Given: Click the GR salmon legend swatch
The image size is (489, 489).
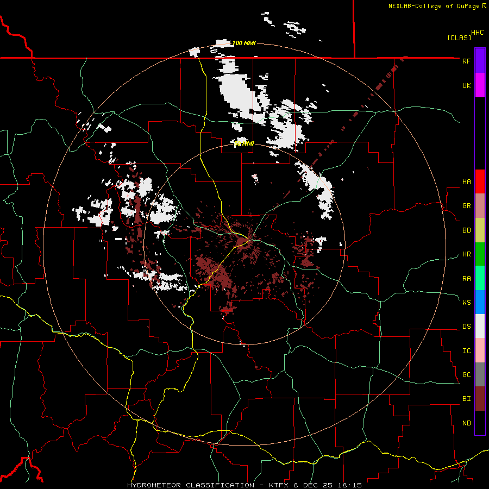Looking at the screenshot, I should 480,206.
